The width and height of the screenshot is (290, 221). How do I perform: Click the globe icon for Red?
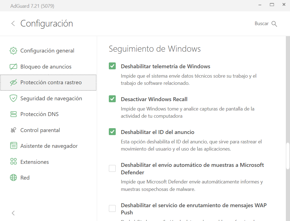13,178
